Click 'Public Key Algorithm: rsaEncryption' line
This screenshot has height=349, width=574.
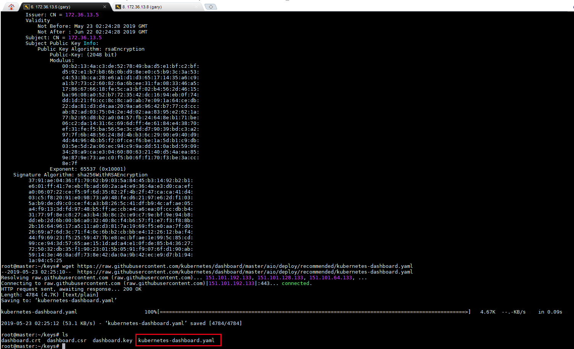pyautogui.click(x=91, y=49)
